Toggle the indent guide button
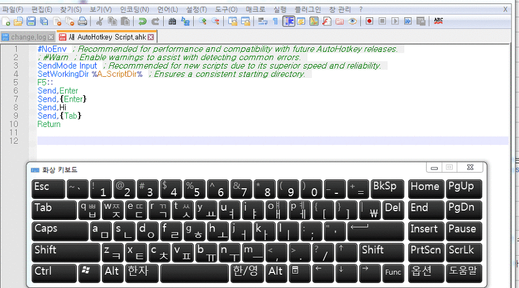The height and width of the screenshot is (288, 519). click(x=289, y=21)
